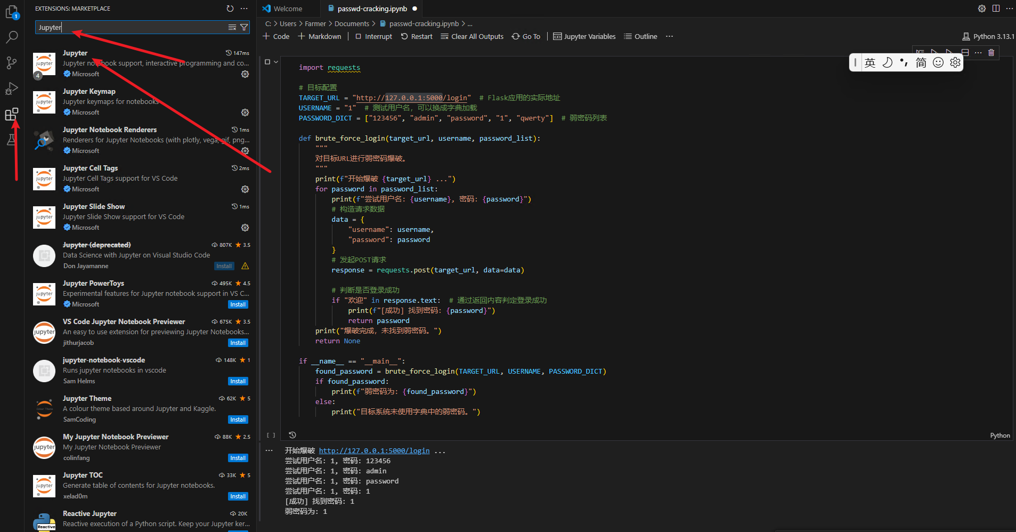This screenshot has height=532, width=1016.
Task: Open Extensions sidebar more actions menu
Action: coord(244,9)
